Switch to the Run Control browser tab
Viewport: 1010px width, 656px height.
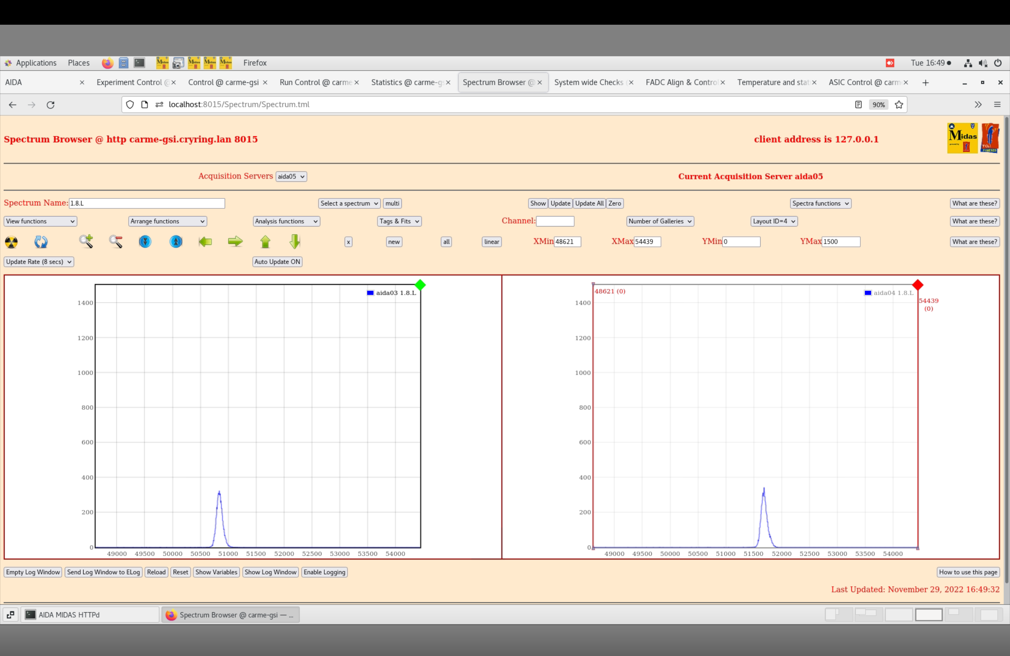[x=315, y=82]
